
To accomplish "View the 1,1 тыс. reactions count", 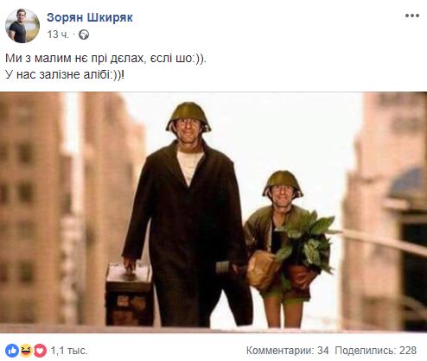I will click(69, 351).
